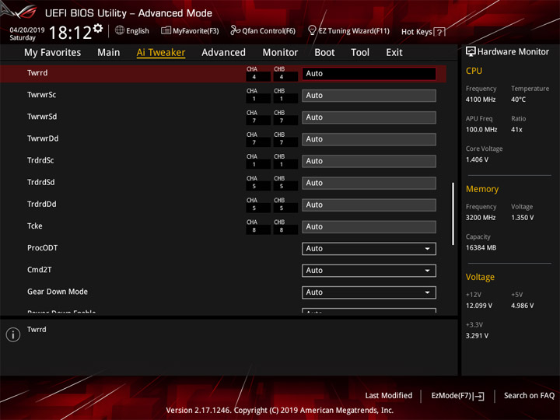The image size is (560, 420).
Task: Open the My Favorites tab
Action: (x=53, y=53)
